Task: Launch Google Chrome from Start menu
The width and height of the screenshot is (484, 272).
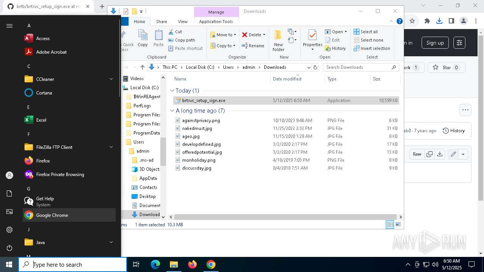Action: [x=69, y=215]
